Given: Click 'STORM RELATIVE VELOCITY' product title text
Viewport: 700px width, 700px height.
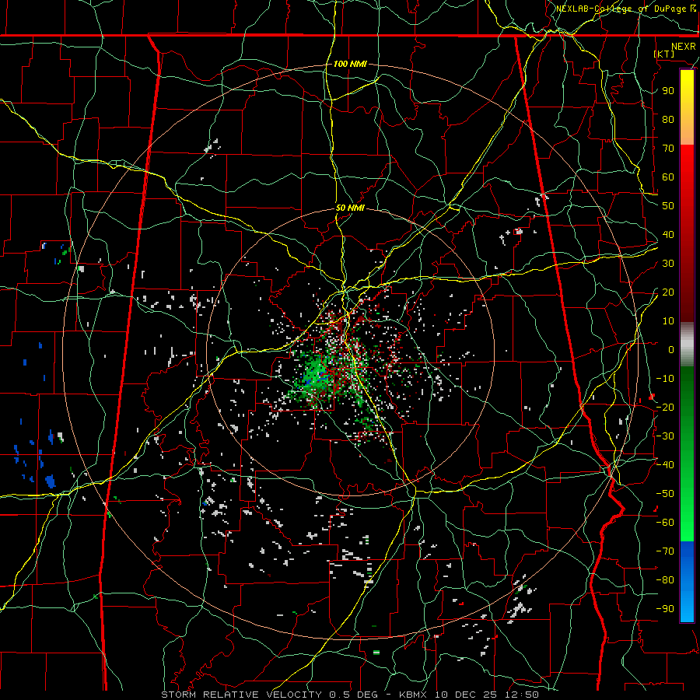Looking at the screenshot, I should pyautogui.click(x=241, y=695).
